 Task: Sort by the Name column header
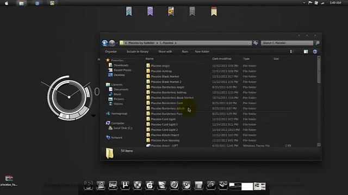point(150,58)
